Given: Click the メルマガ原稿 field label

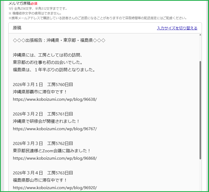Looking at the screenshot, I should [19, 4].
